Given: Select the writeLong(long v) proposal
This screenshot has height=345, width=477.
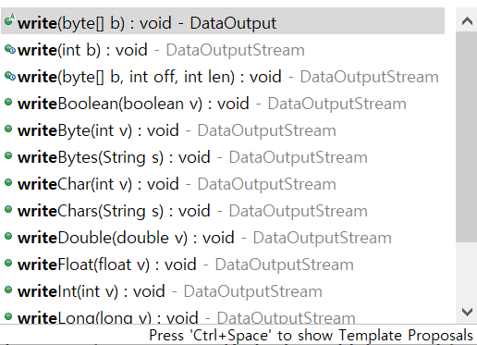Looking at the screenshot, I should [223, 314].
